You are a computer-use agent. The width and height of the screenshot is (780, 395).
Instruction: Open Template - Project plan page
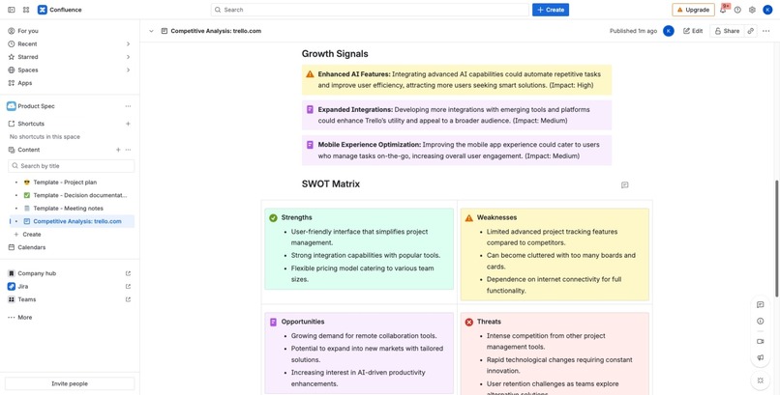point(65,183)
